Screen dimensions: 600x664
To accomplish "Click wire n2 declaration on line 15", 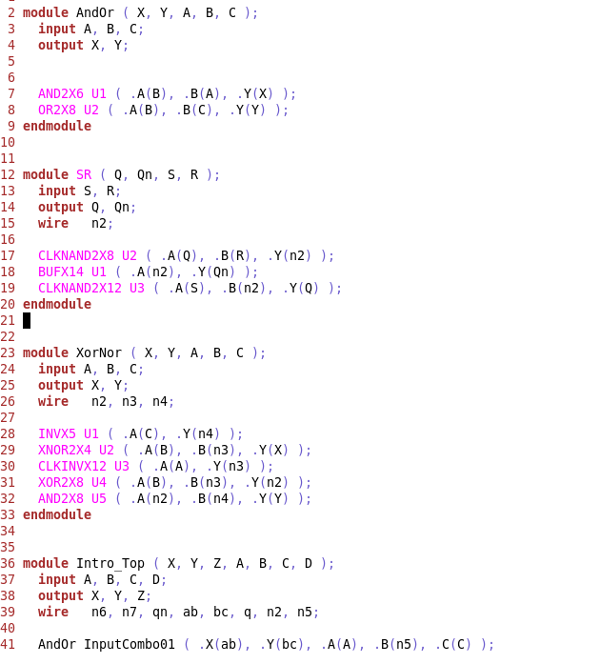I will point(75,223).
